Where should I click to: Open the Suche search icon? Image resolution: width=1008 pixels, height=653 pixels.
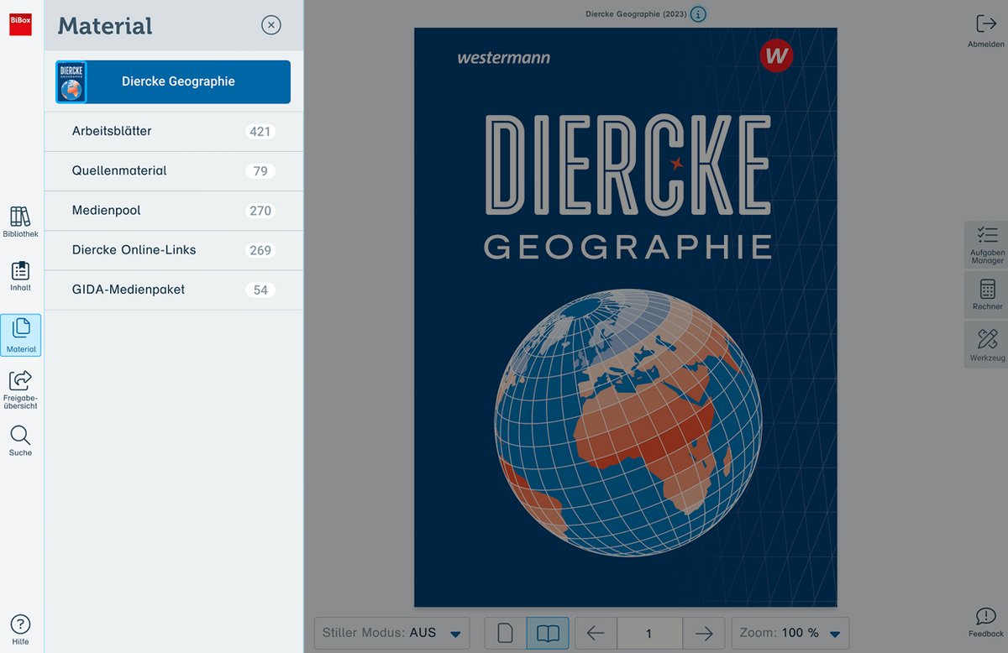pyautogui.click(x=20, y=441)
